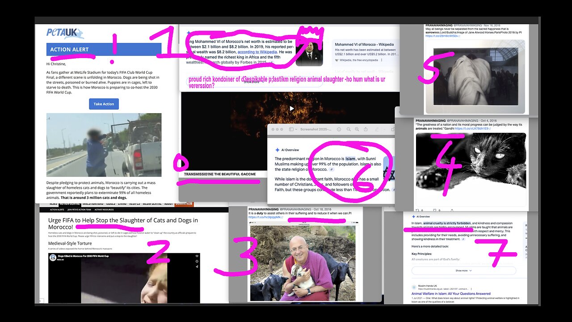
Task: Click the Take Action button in PETA email
Action: pyautogui.click(x=104, y=104)
